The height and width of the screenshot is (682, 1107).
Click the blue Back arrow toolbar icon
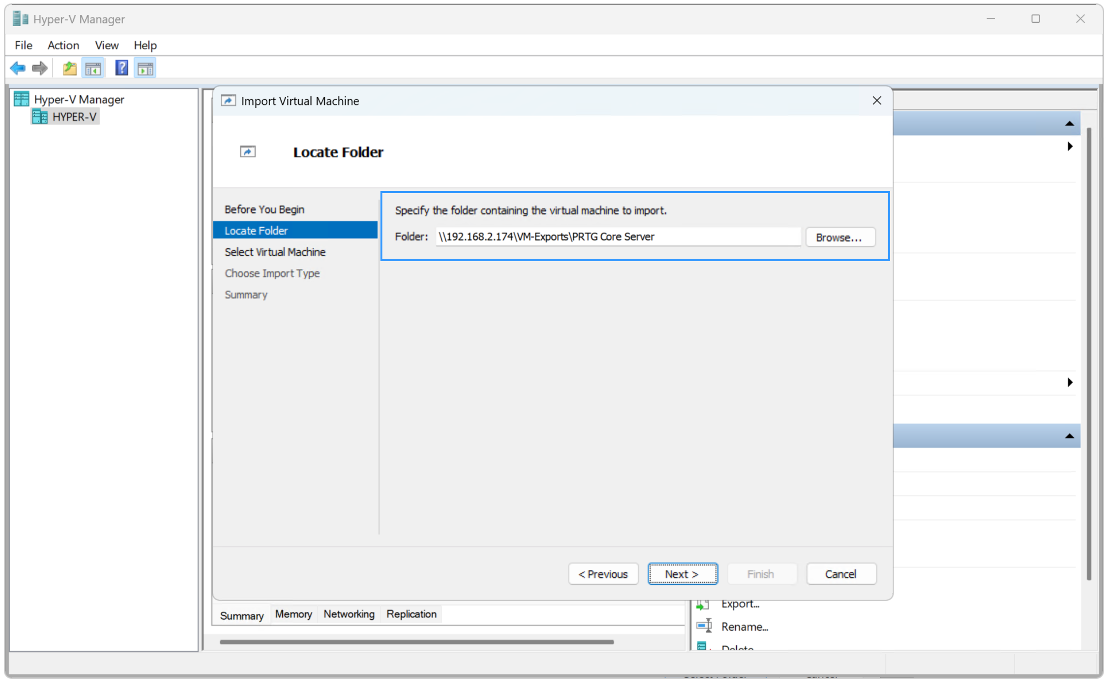17,68
